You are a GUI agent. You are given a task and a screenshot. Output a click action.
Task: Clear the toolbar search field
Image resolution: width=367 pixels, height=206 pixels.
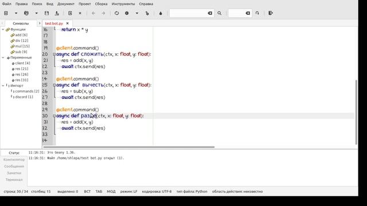click(210, 13)
